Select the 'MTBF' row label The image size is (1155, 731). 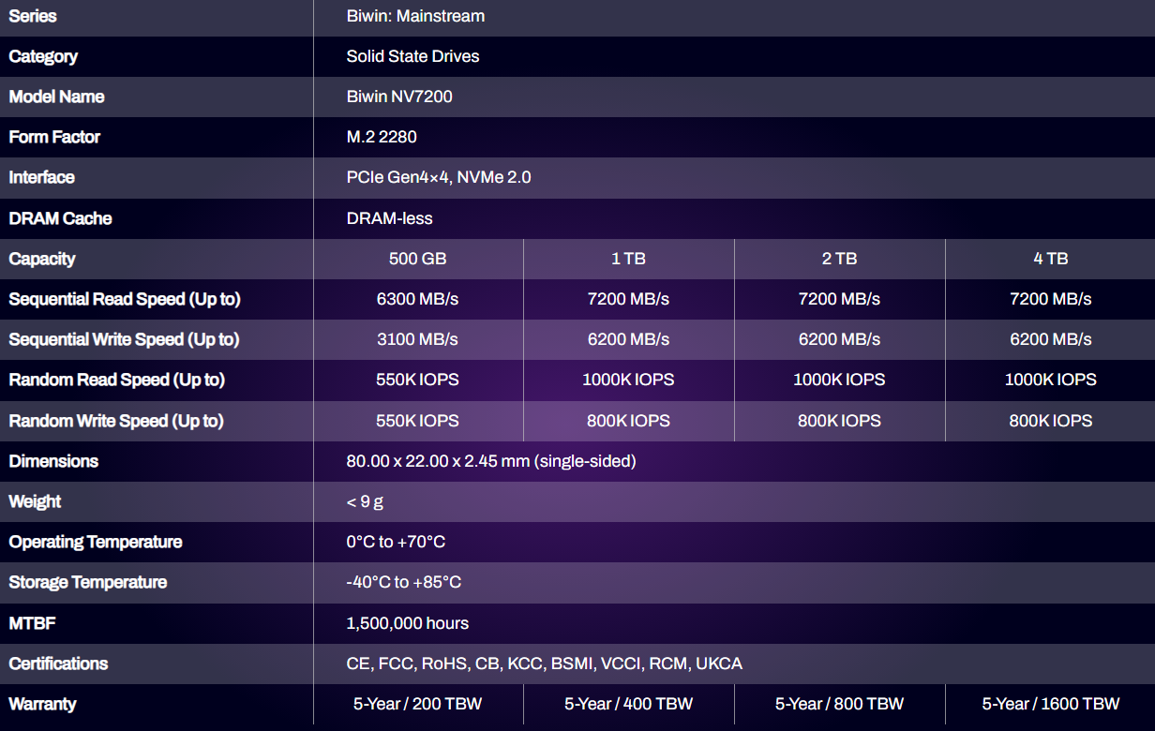tap(33, 623)
